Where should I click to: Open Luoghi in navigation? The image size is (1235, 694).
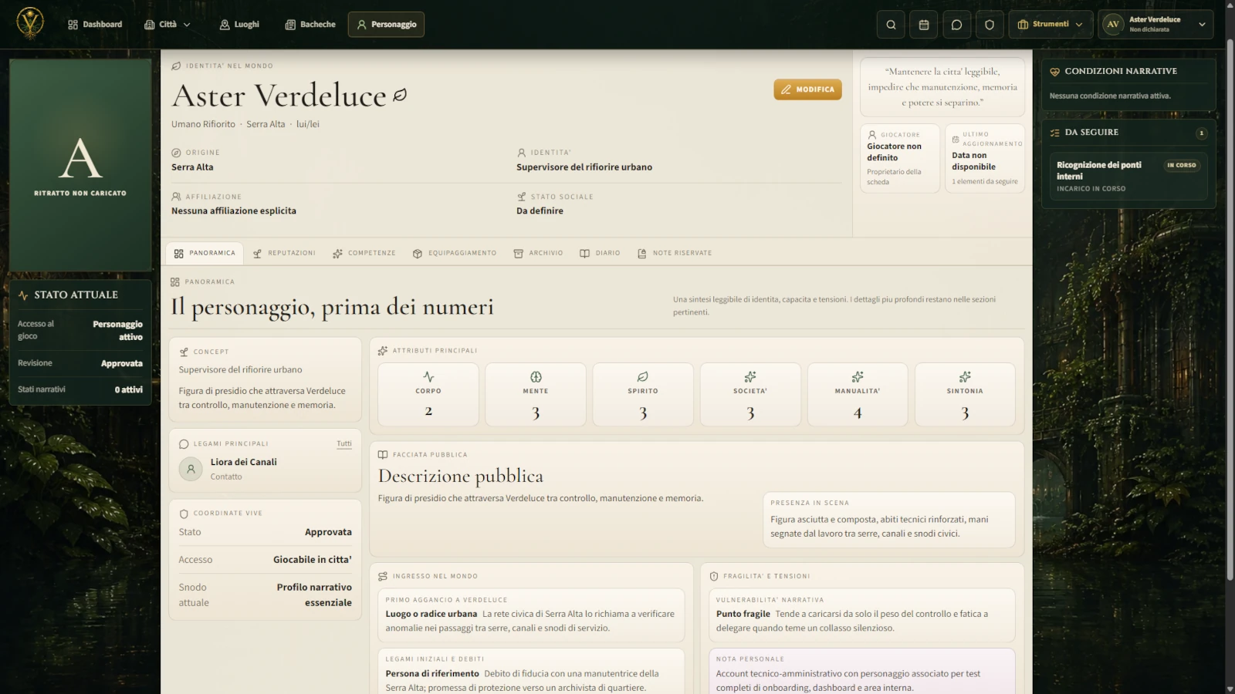tap(239, 25)
